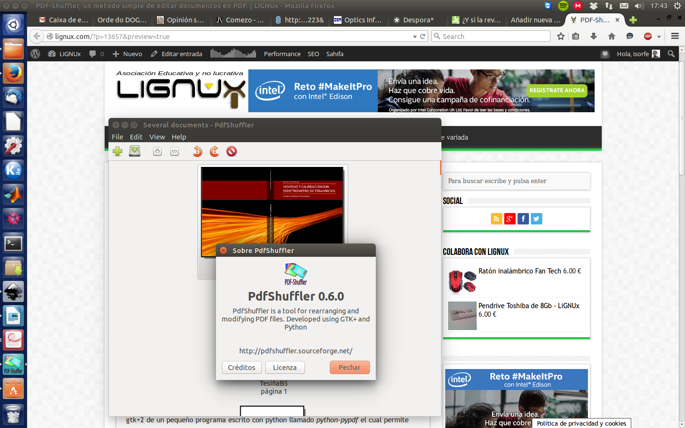This screenshot has width=685, height=428.
Task: Click the Ubuntu dash home launcher icon
Action: (13, 24)
